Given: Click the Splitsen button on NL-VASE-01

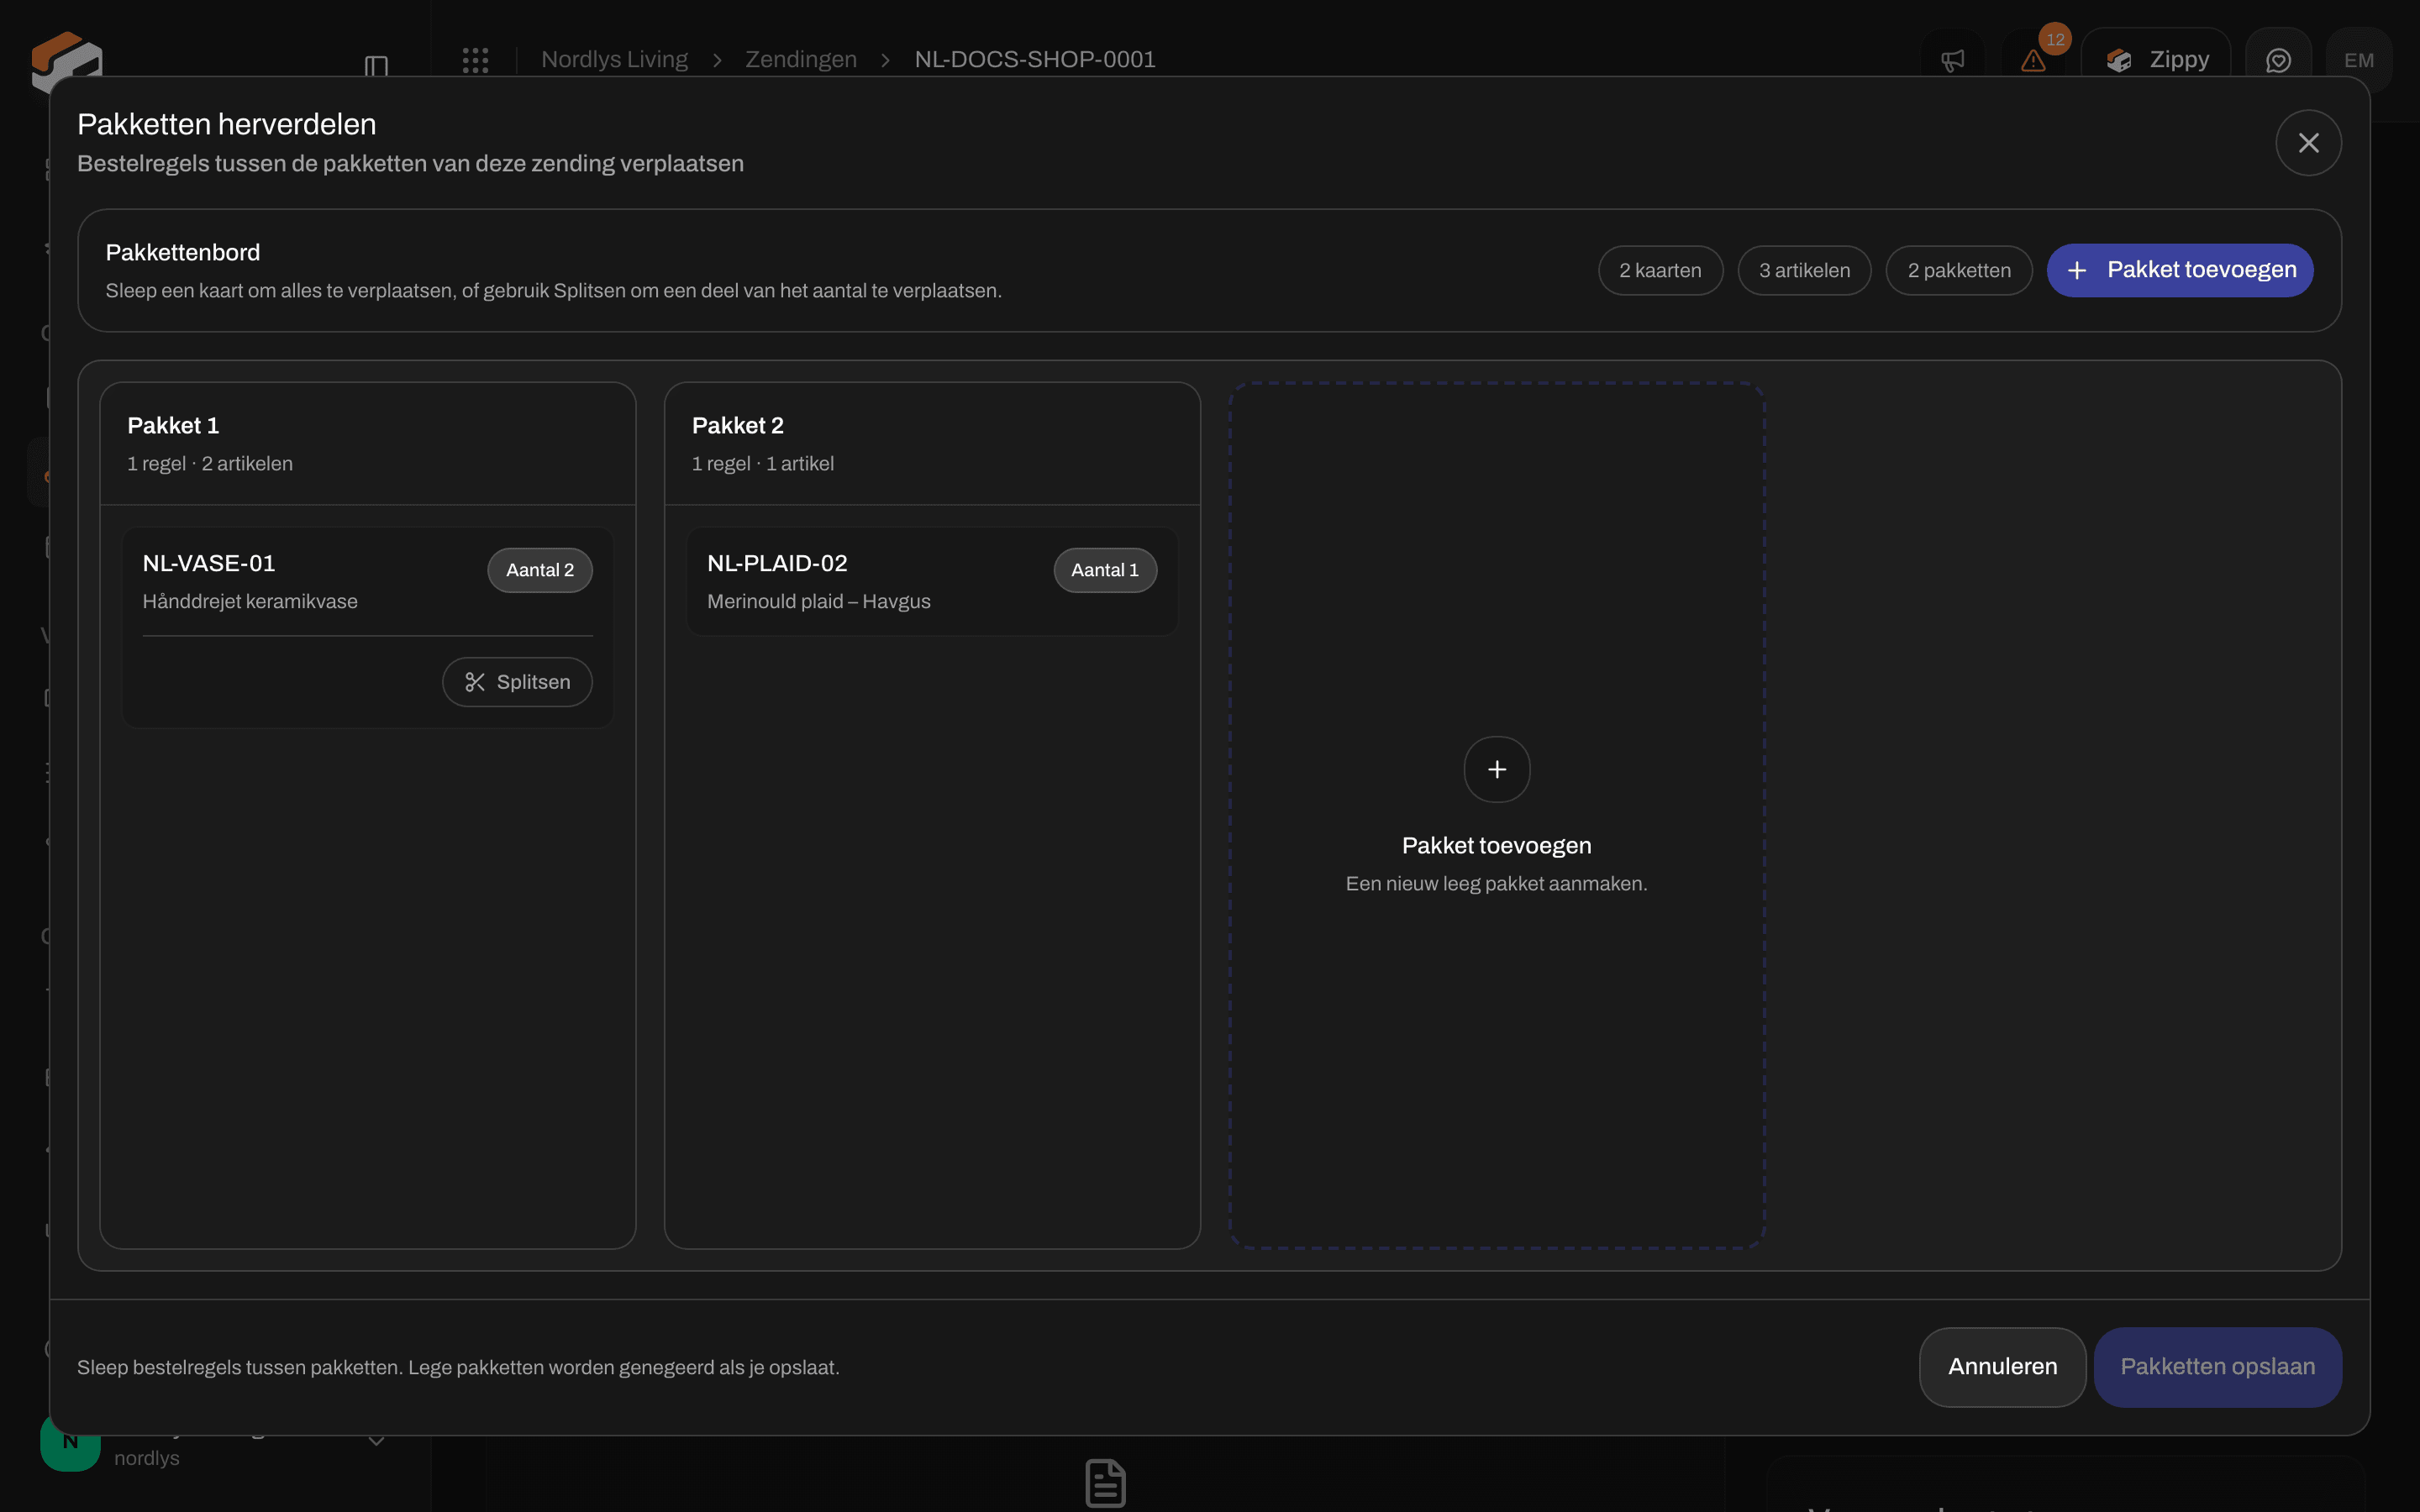Looking at the screenshot, I should tap(517, 682).
